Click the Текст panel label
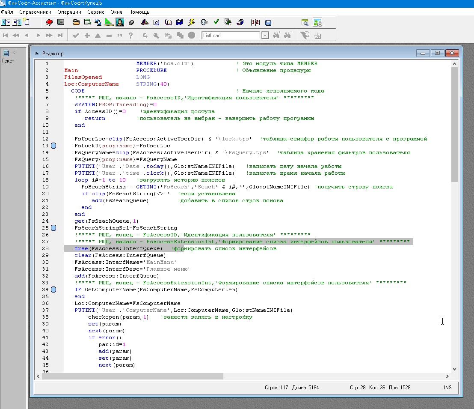The image size is (474, 409). 8,61
